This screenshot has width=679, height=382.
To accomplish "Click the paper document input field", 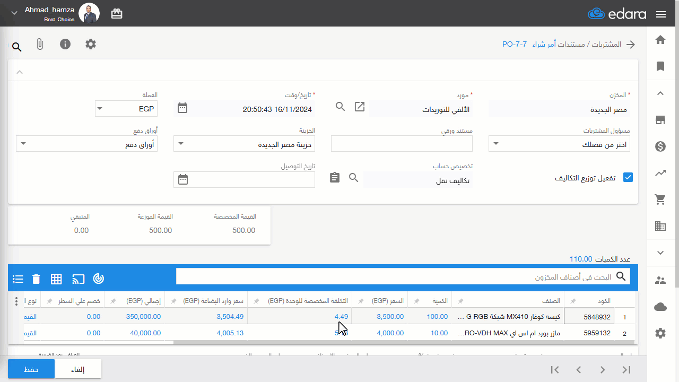I will 402,144.
